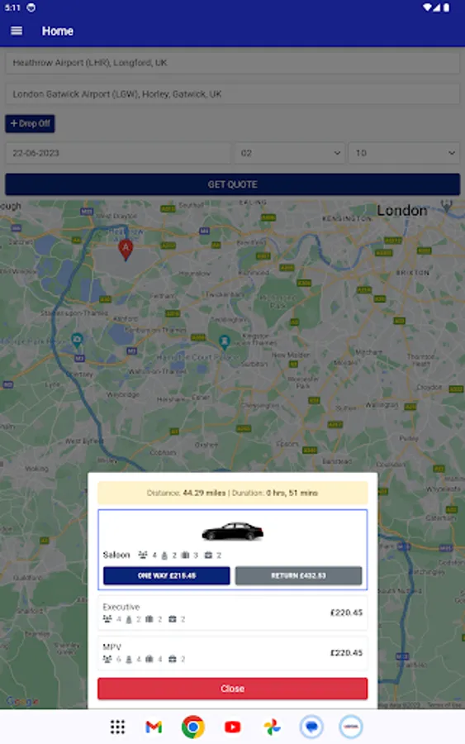
Task: Open the hamburger navigation menu
Action: click(17, 31)
